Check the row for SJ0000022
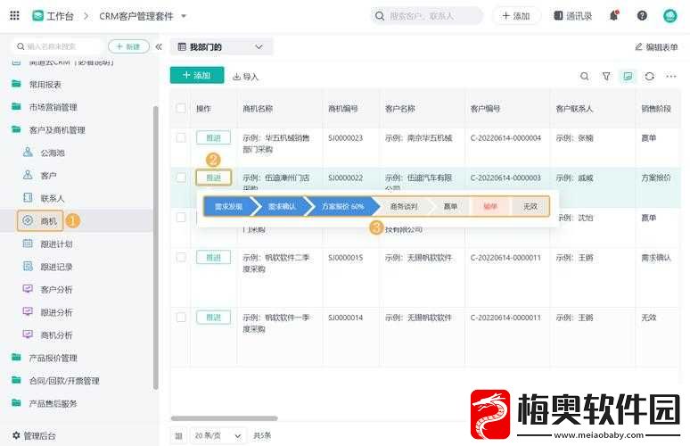690x446 pixels. tap(181, 178)
